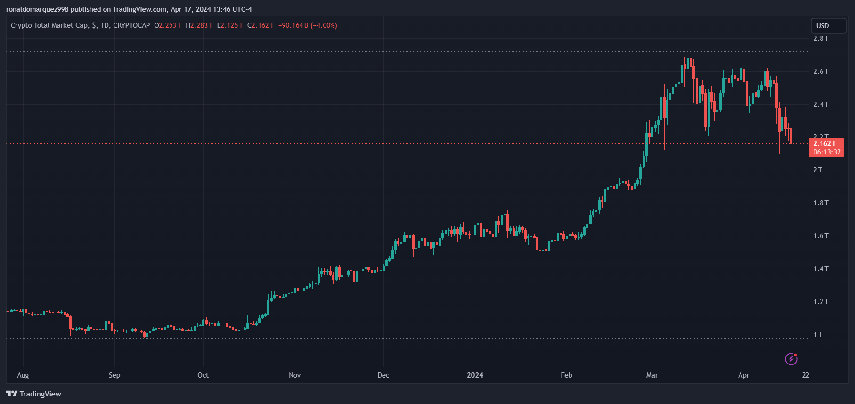This screenshot has width=855, height=404.
Task: Click the high value H2.283 T
Action: (199, 25)
